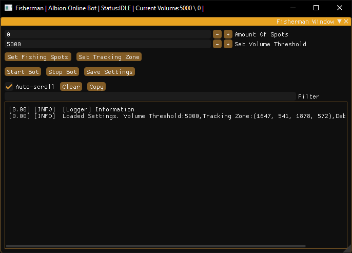The image size is (352, 253).
Task: Decrease the Amount Of Spots value
Action: pyautogui.click(x=217, y=34)
